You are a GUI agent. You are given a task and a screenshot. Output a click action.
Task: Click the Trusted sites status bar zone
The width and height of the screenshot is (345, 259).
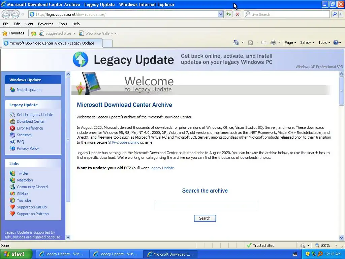click(x=261, y=246)
